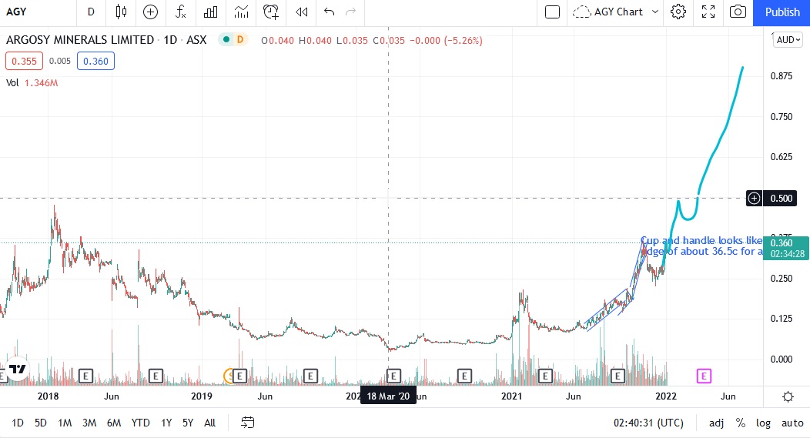This screenshot has width=810, height=438.
Task: Click the blue Publish button
Action: [782, 12]
